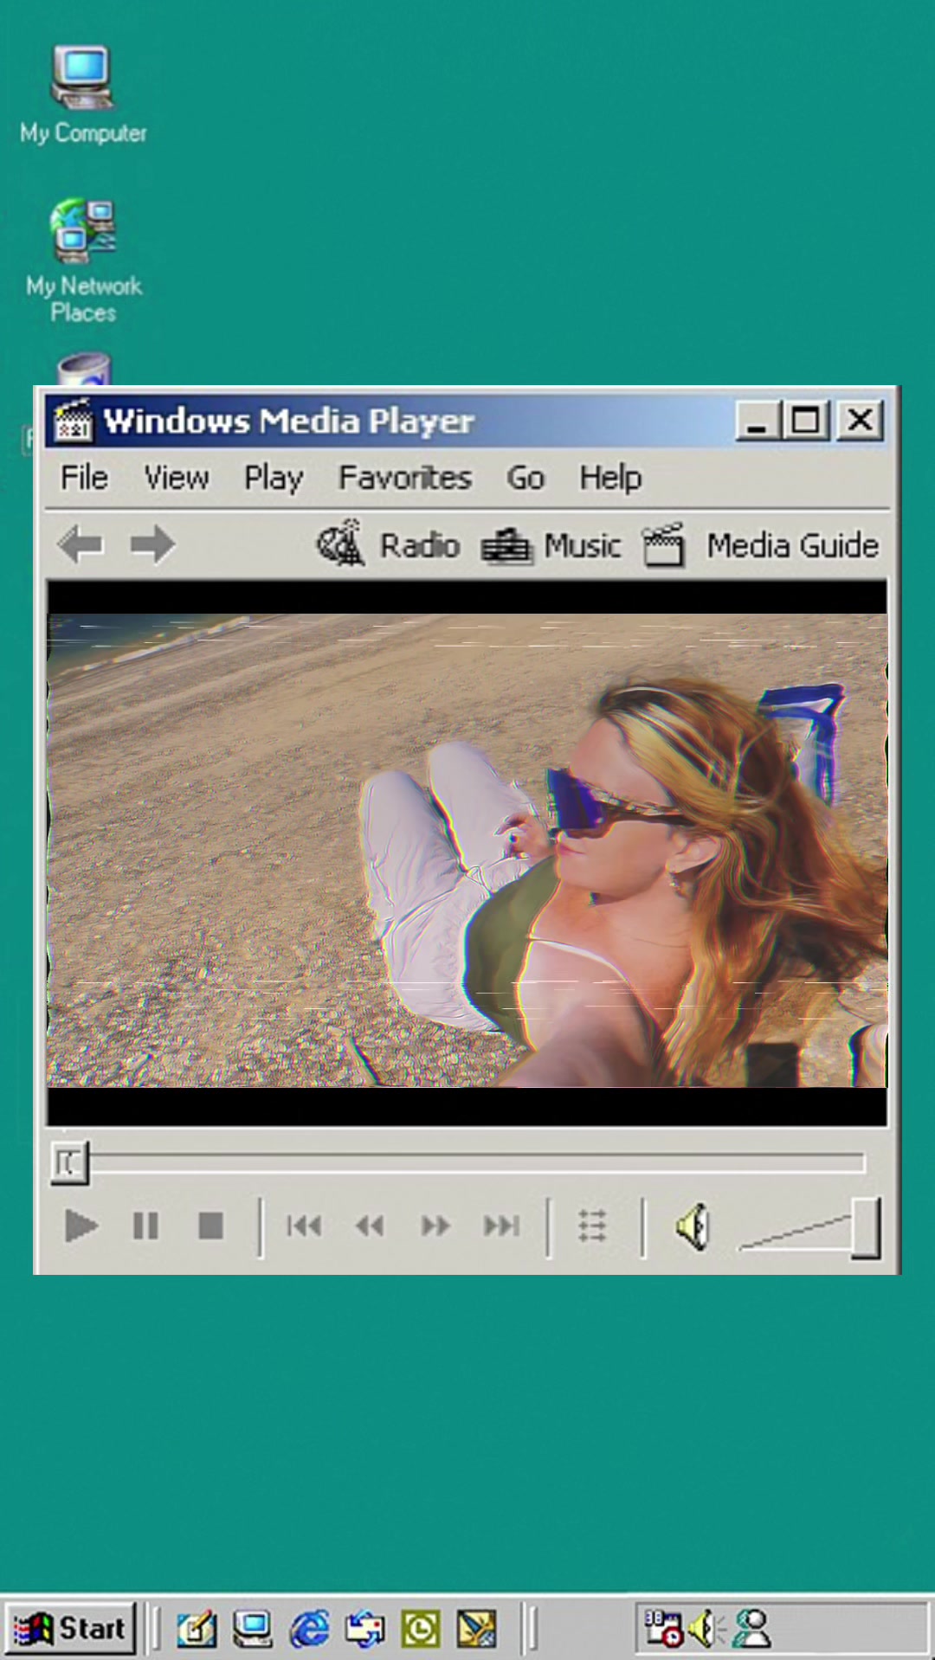The image size is (935, 1660).
Task: Close the Windows Media Player window
Action: (860, 421)
